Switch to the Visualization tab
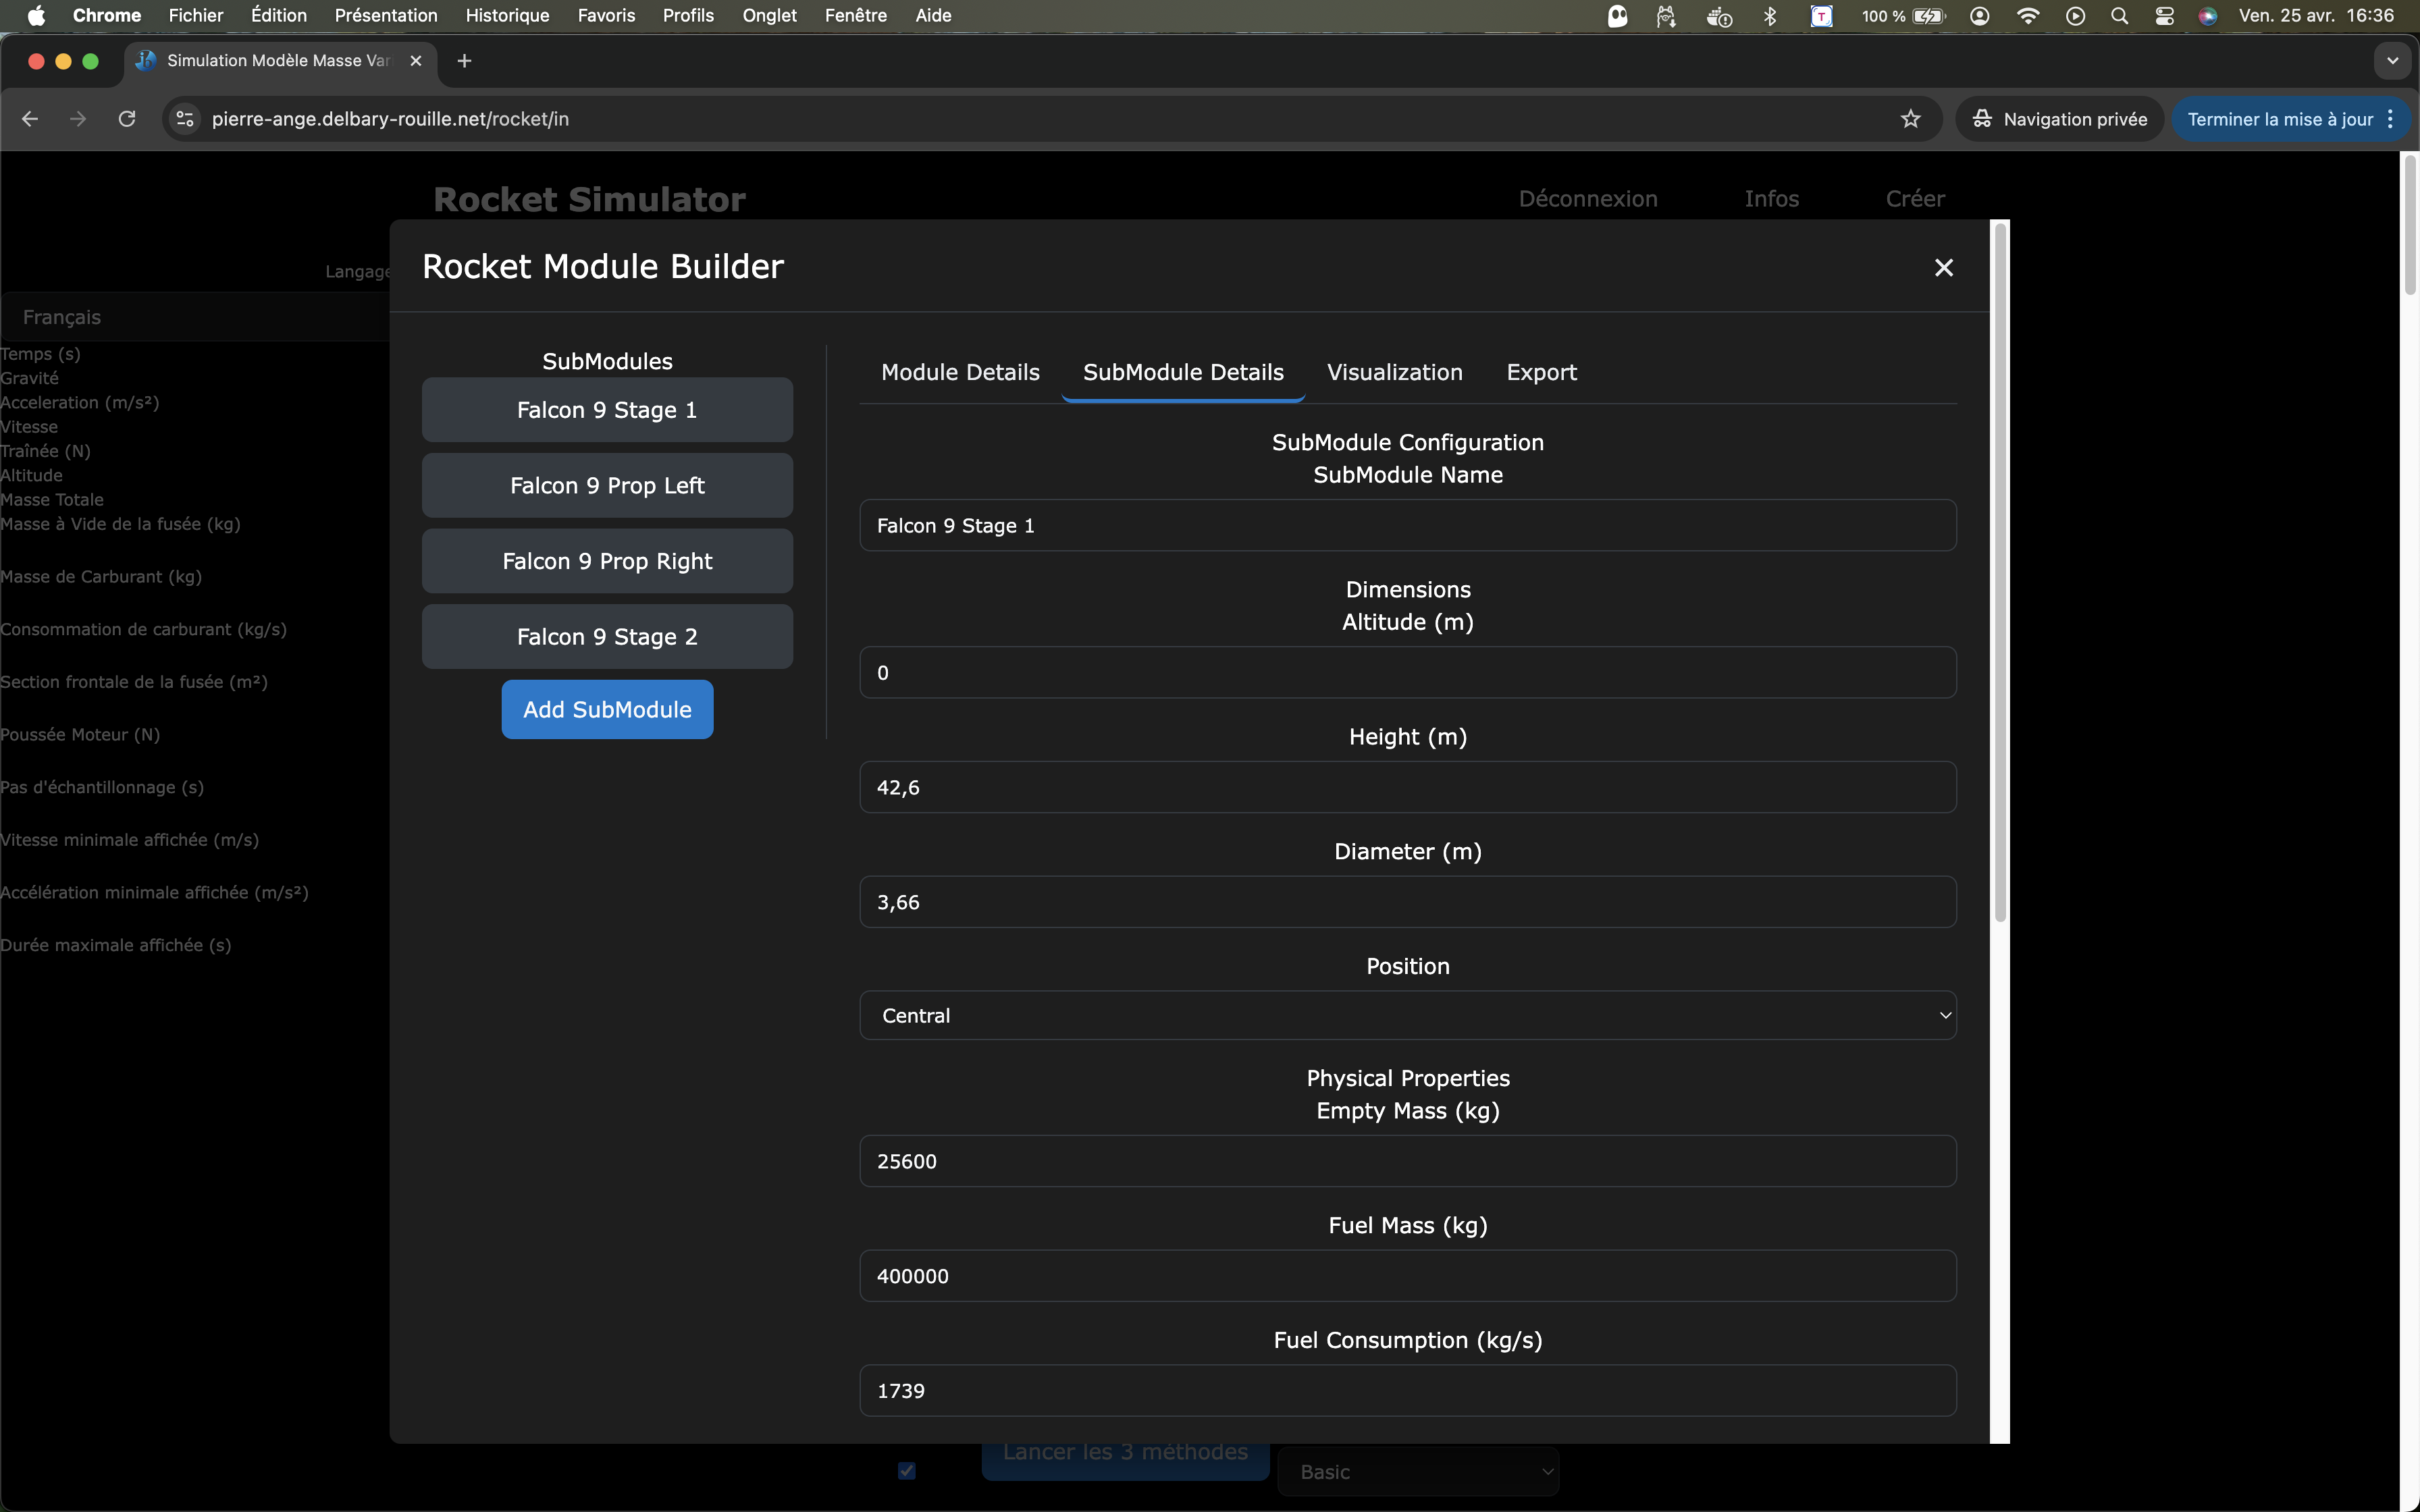This screenshot has height=1512, width=2420. coord(1394,372)
